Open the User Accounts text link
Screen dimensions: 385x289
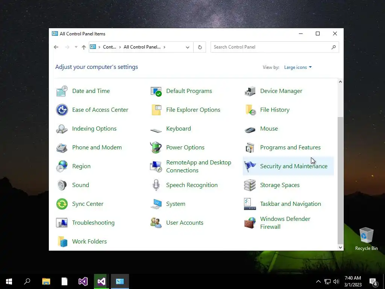point(185,223)
